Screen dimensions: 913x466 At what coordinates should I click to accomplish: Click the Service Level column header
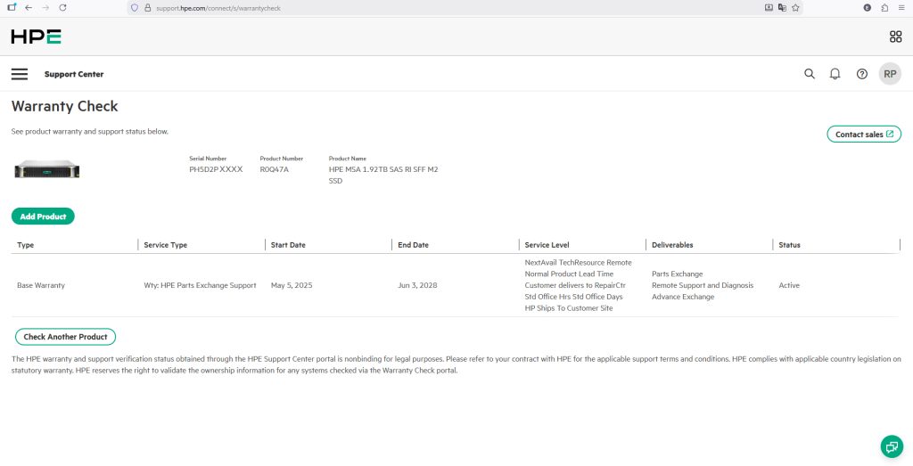click(547, 245)
